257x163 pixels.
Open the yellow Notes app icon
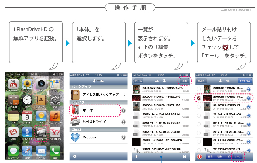coord(13,116)
